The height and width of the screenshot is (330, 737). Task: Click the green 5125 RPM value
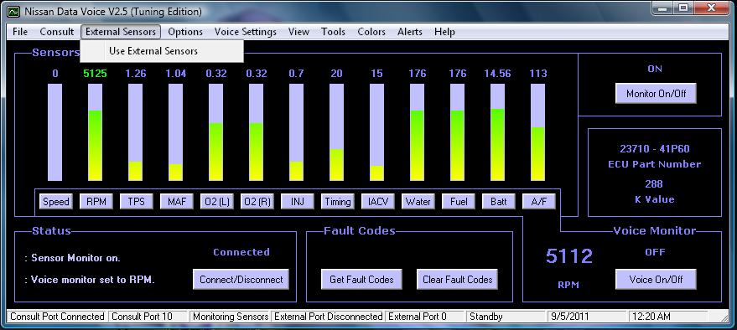pos(96,74)
